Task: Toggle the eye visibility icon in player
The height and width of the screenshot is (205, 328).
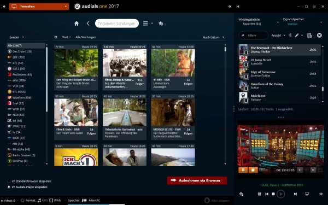Action: coord(321,194)
